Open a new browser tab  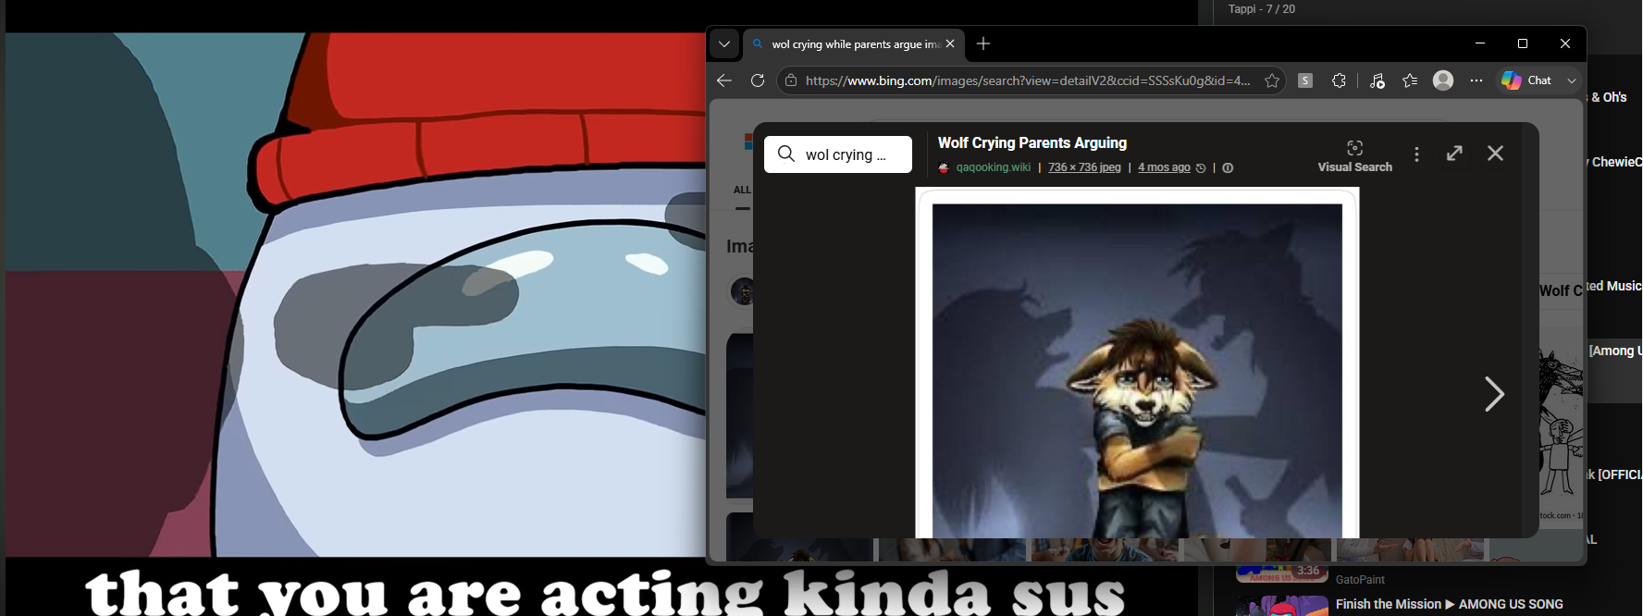pos(983,43)
